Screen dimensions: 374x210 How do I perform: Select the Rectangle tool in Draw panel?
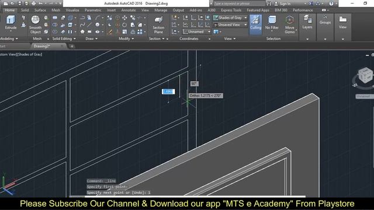tap(89, 32)
